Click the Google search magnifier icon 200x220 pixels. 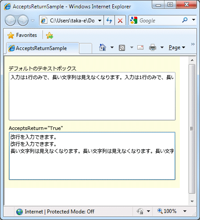pyautogui.click(x=185, y=20)
